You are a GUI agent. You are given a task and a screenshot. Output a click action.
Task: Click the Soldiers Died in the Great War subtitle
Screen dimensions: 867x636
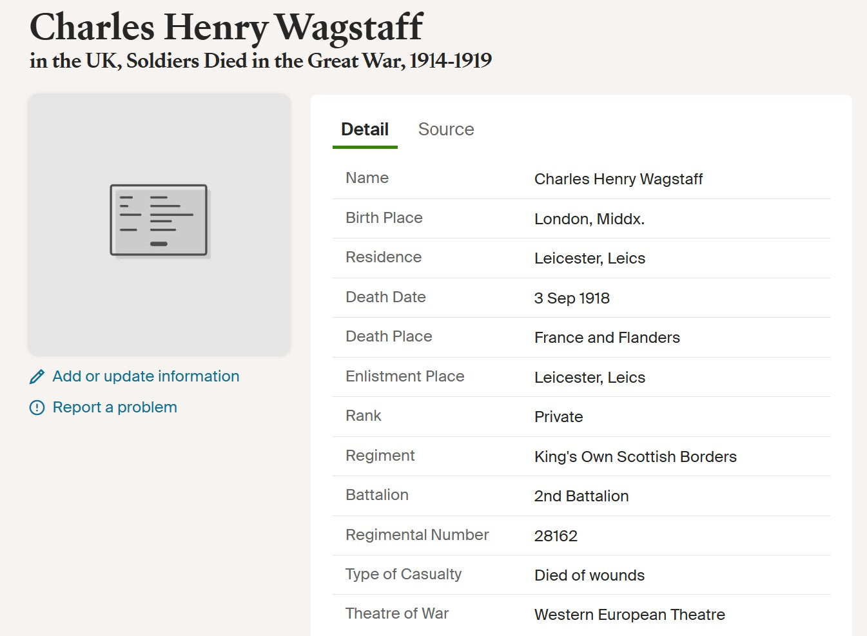[x=260, y=61]
